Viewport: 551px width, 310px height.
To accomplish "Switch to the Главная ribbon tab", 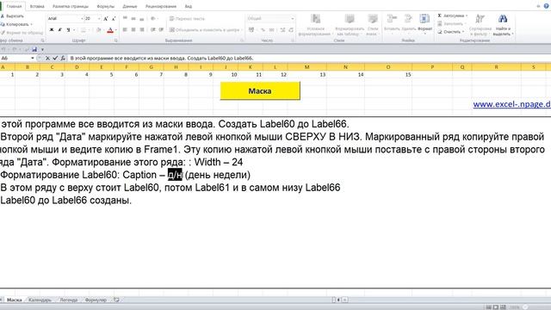I will pyautogui.click(x=14, y=6).
